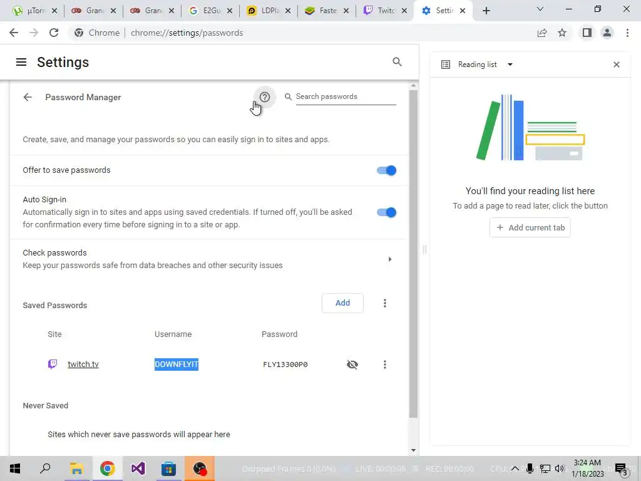
Task: Click the share this page icon
Action: (542, 33)
